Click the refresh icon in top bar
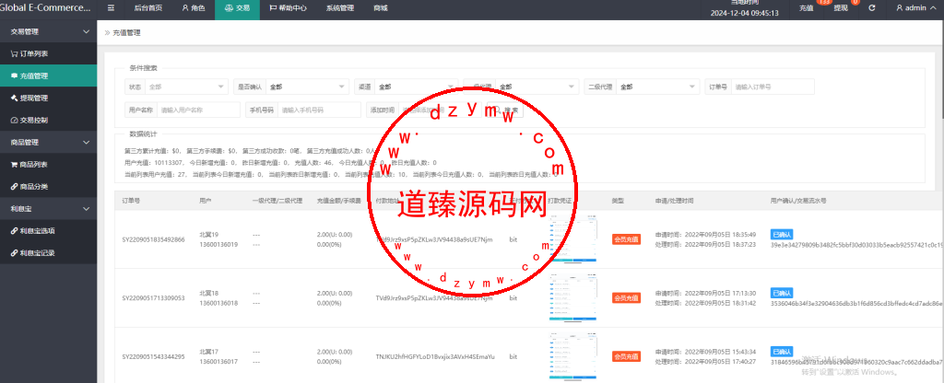Image resolution: width=944 pixels, height=383 pixels. pos(871,8)
